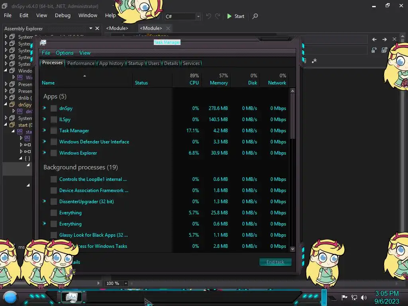Click the Task Manager vertical scrollbar thumb
The height and width of the screenshot is (306, 408).
coord(293,116)
